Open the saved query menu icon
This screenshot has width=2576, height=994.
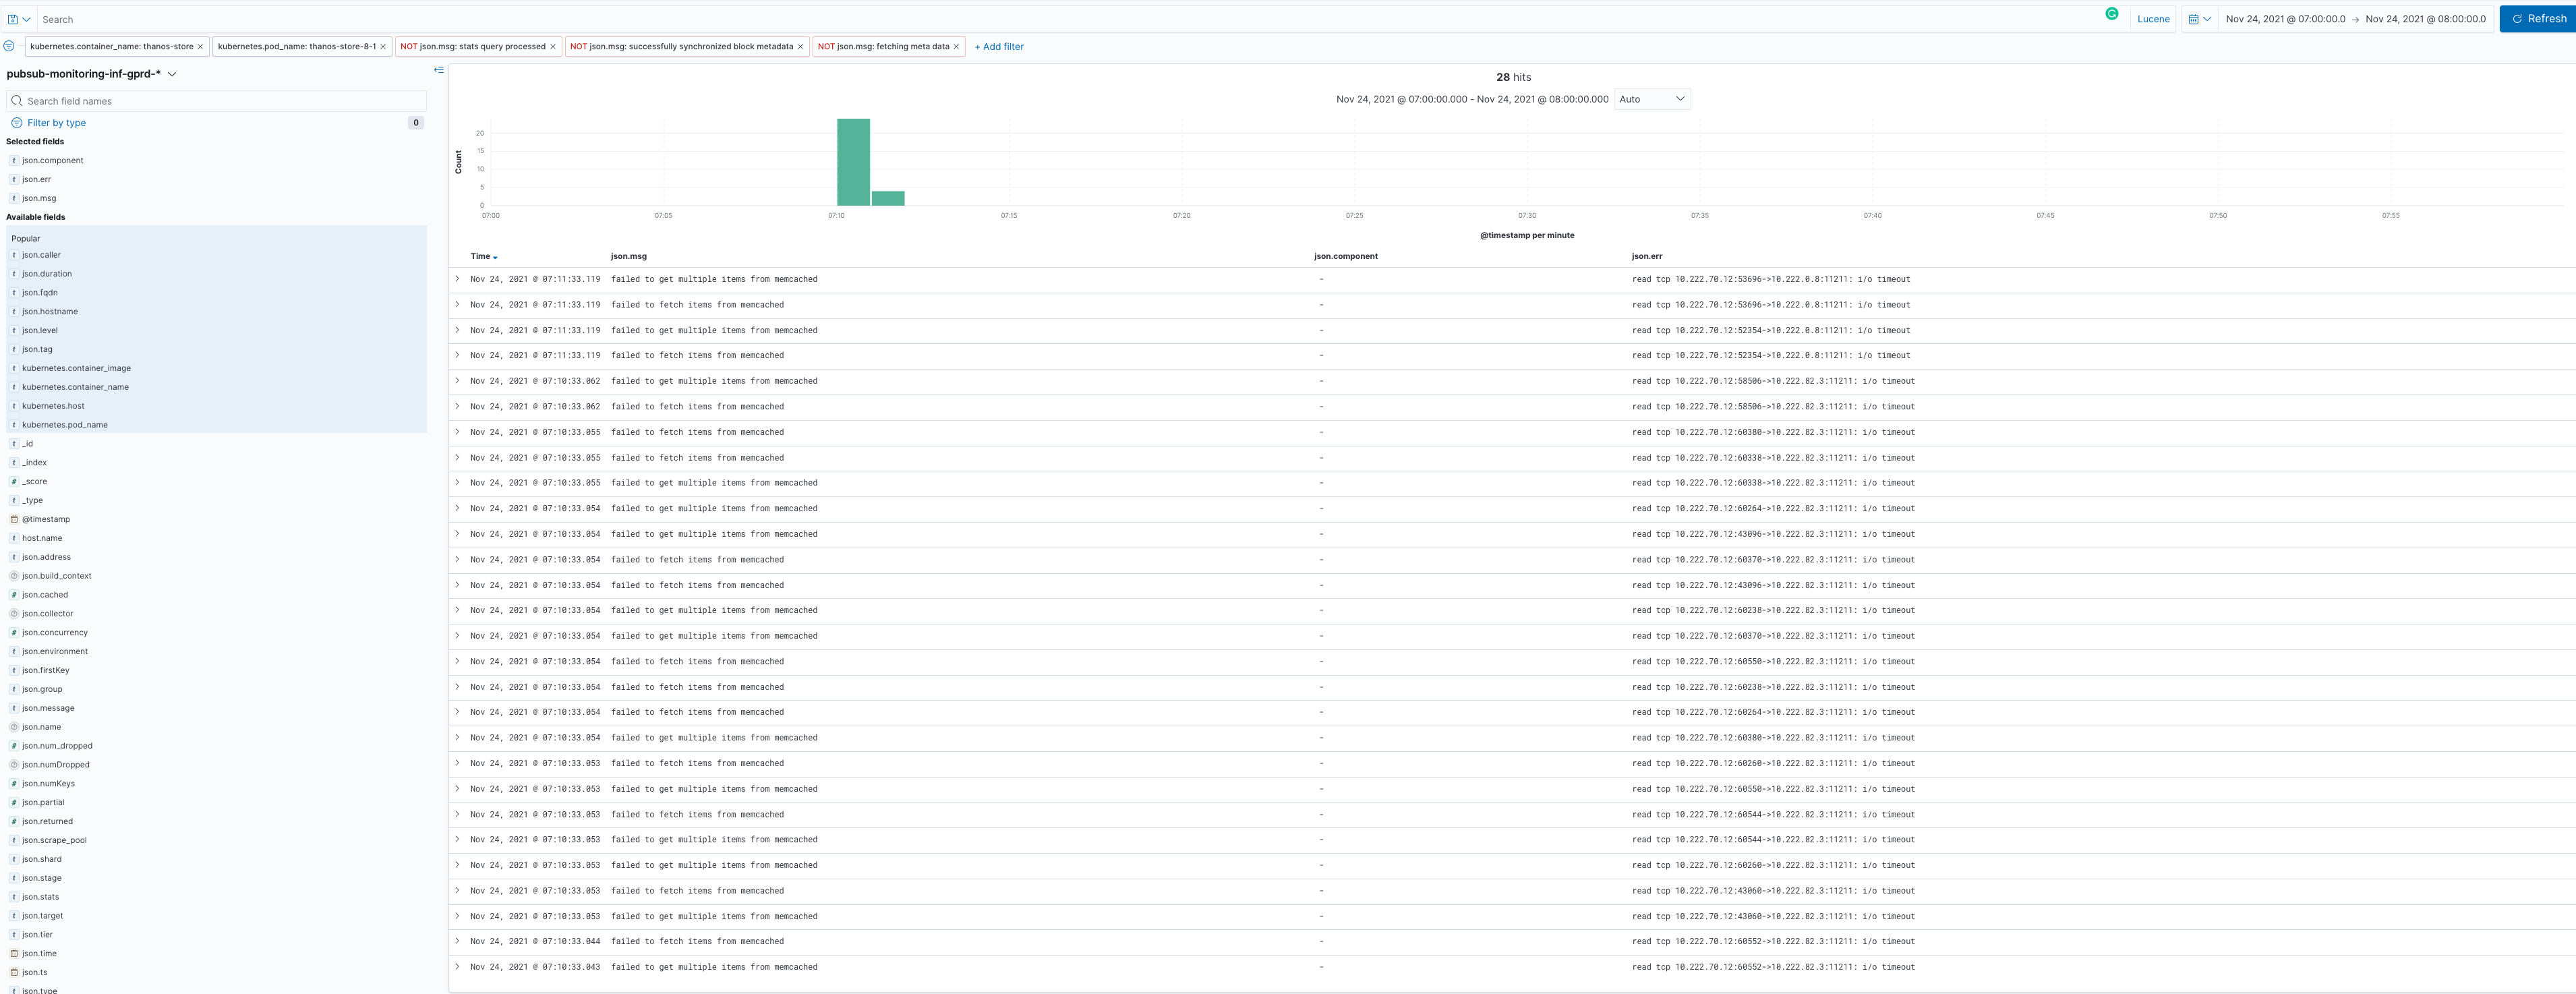point(18,19)
